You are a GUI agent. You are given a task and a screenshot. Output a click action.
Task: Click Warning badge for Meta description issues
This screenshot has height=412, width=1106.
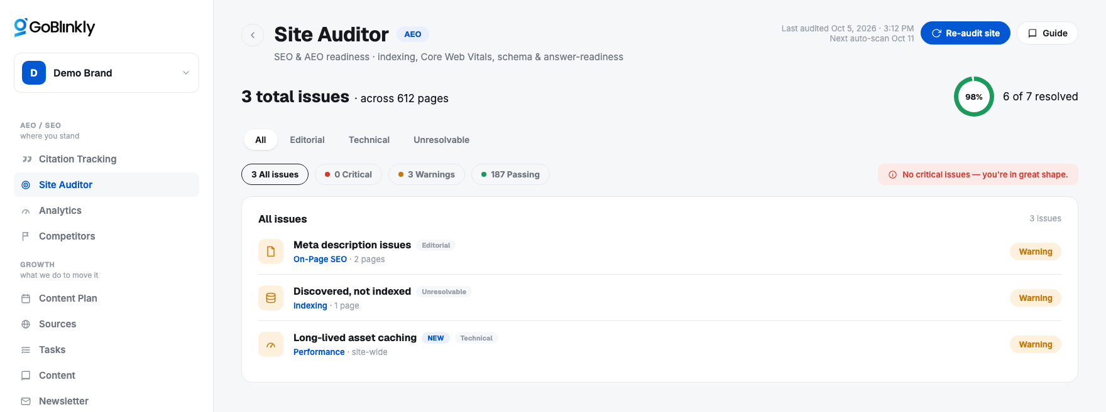tap(1036, 251)
